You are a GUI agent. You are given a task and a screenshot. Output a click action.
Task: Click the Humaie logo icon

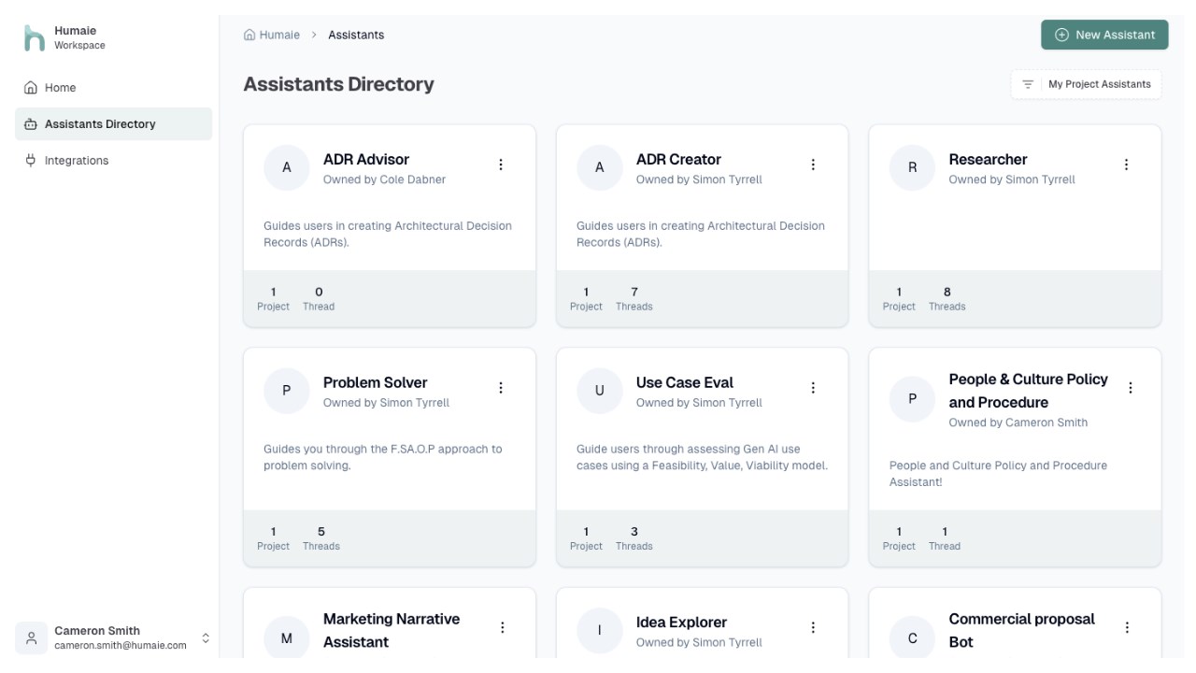click(x=35, y=38)
